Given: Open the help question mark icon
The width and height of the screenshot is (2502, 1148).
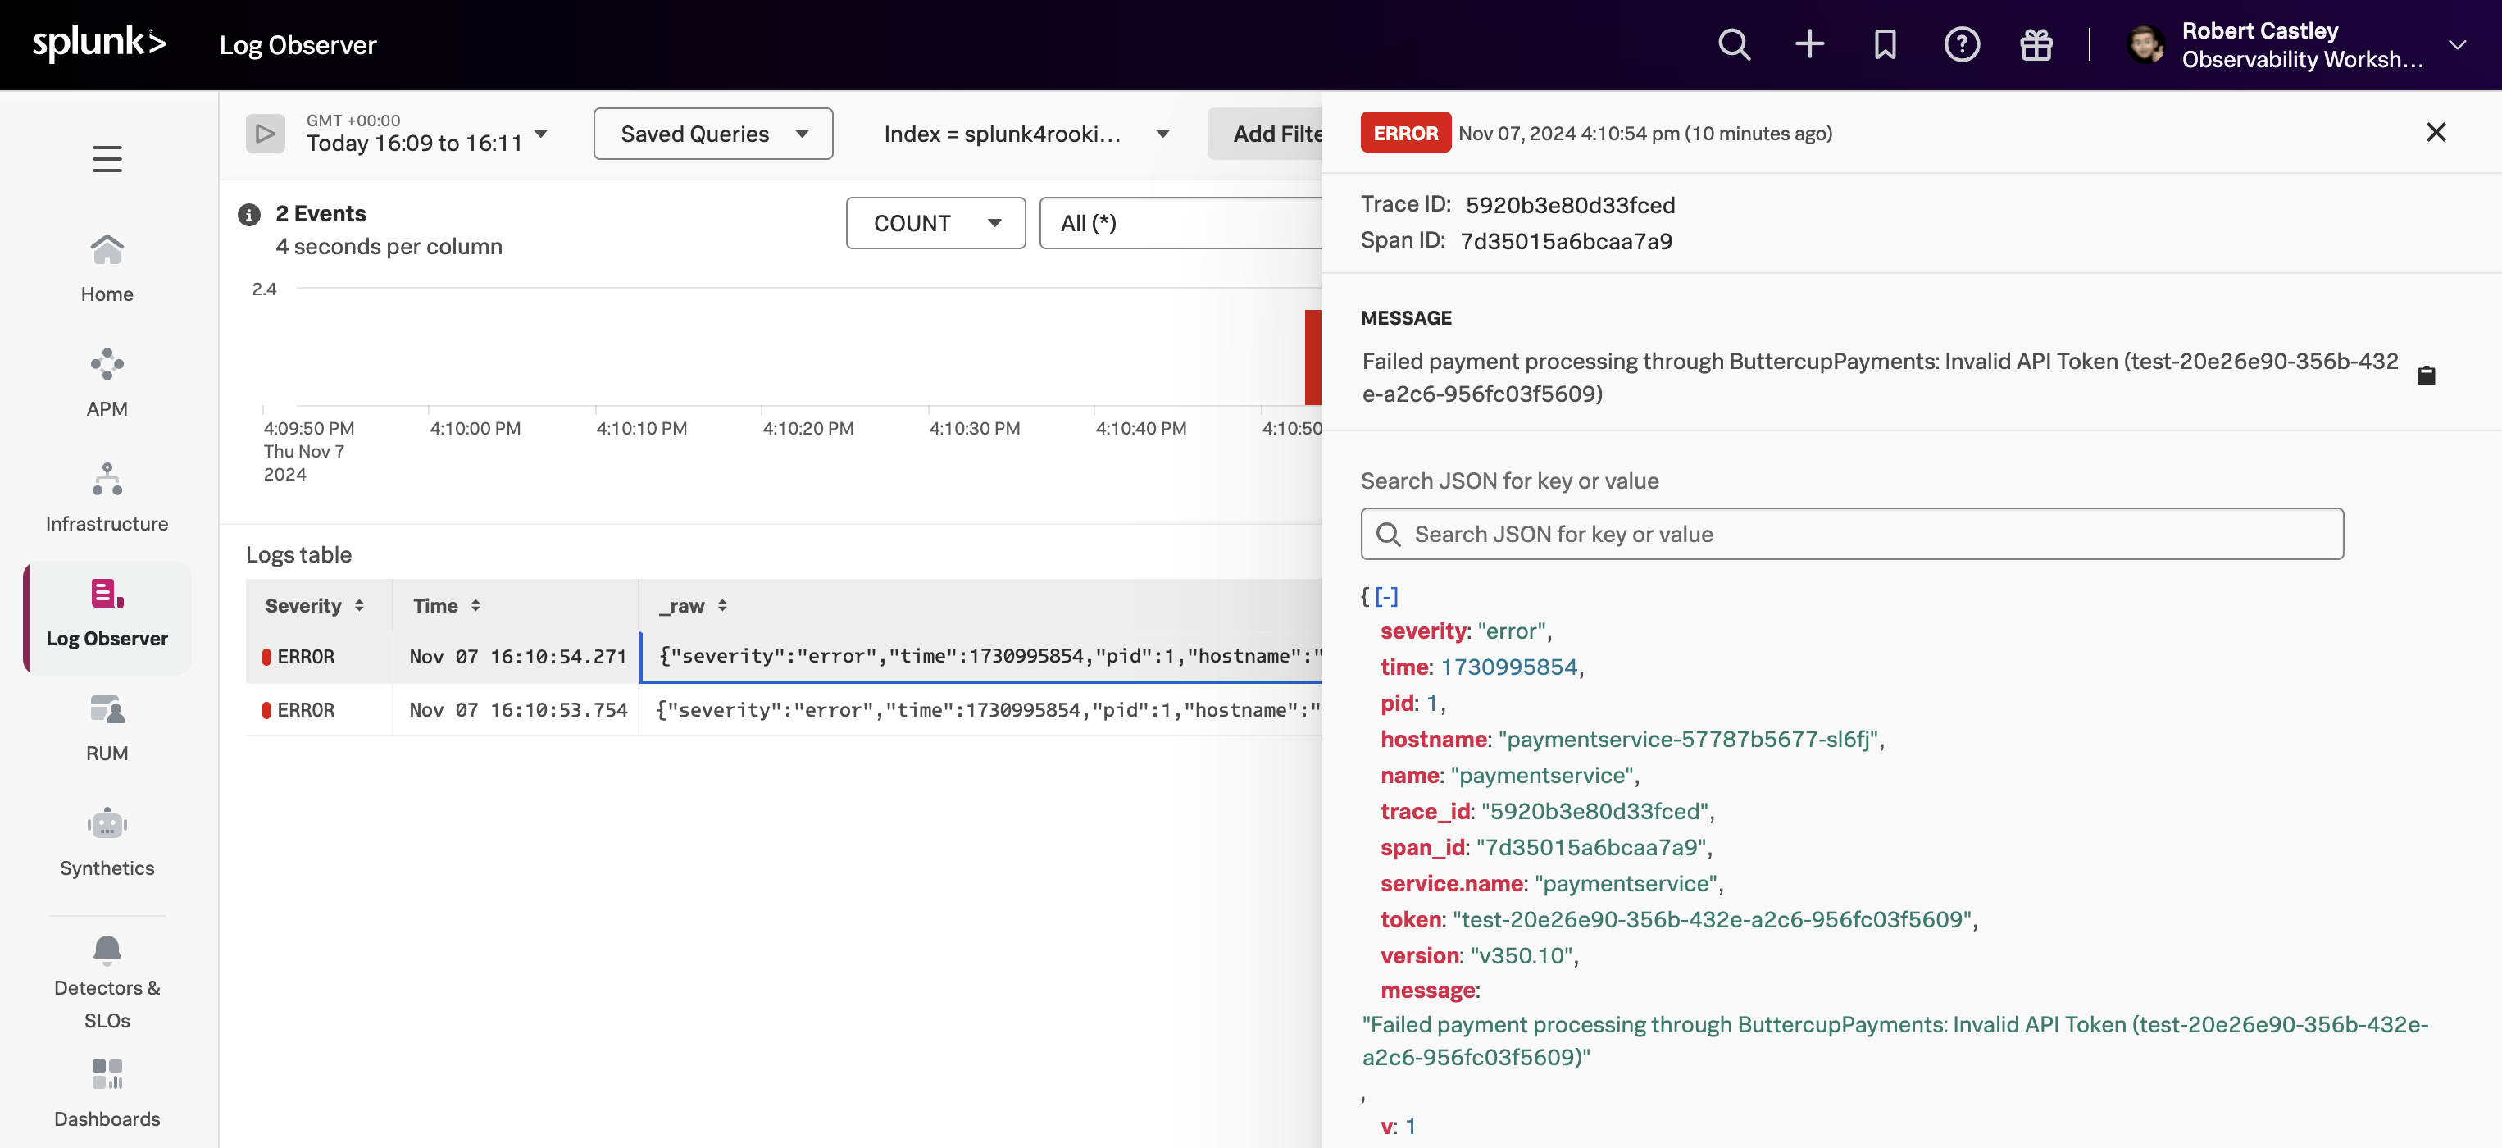Looking at the screenshot, I should [1961, 44].
